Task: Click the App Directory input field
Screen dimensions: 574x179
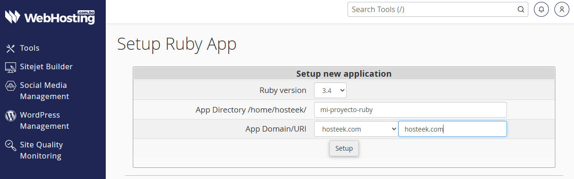Action: (x=410, y=110)
